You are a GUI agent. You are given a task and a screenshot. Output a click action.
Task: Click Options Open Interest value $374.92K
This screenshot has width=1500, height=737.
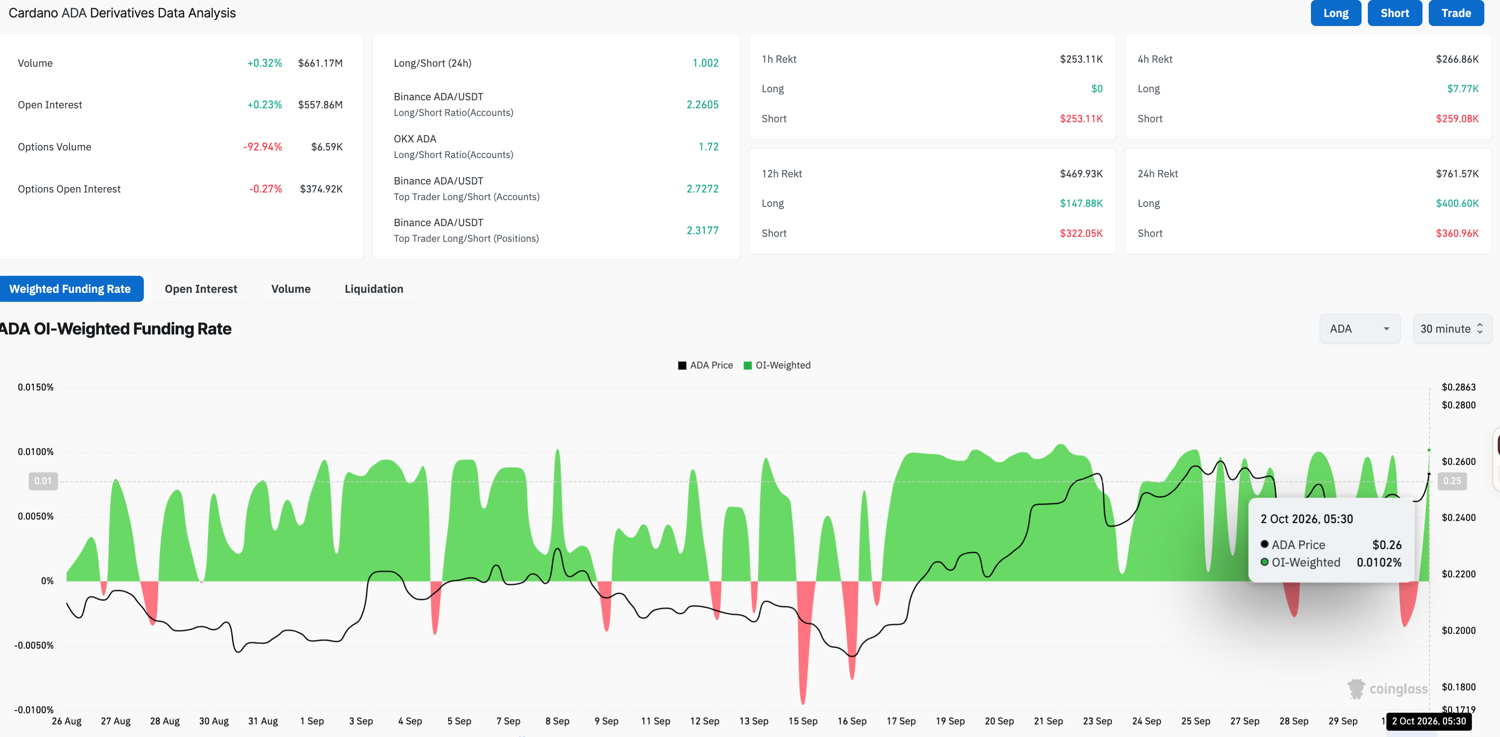(321, 189)
